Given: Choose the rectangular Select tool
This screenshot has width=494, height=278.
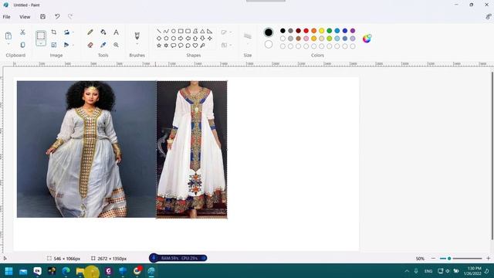Looking at the screenshot, I should (x=41, y=36).
